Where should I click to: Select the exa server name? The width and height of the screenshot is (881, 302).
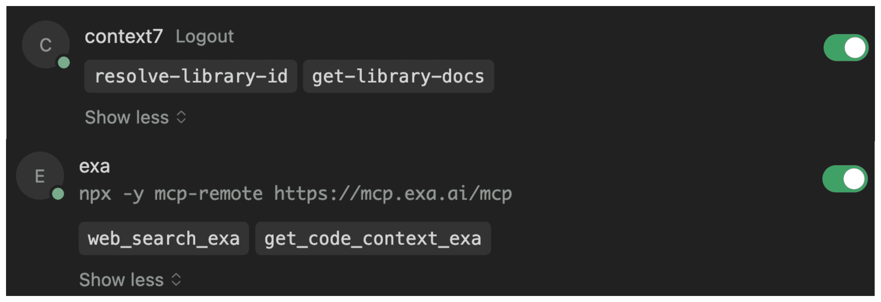(x=94, y=167)
